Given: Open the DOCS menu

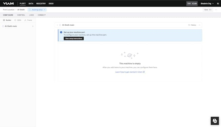Looking at the screenshot, I should click(51, 4).
